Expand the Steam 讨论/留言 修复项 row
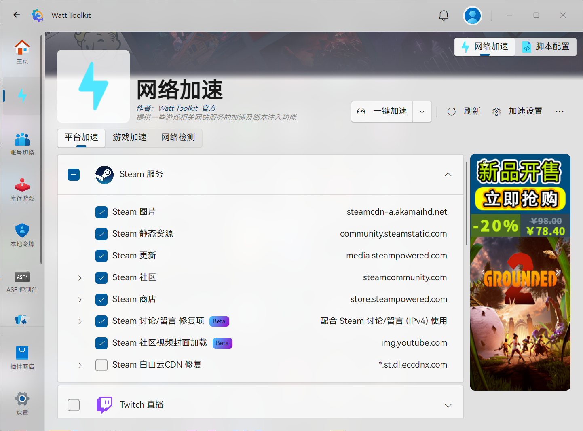The width and height of the screenshot is (583, 431). pyautogui.click(x=80, y=321)
